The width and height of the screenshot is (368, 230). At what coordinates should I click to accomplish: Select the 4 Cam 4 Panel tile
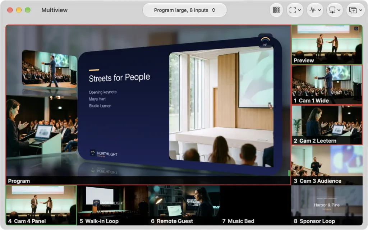tap(41, 205)
